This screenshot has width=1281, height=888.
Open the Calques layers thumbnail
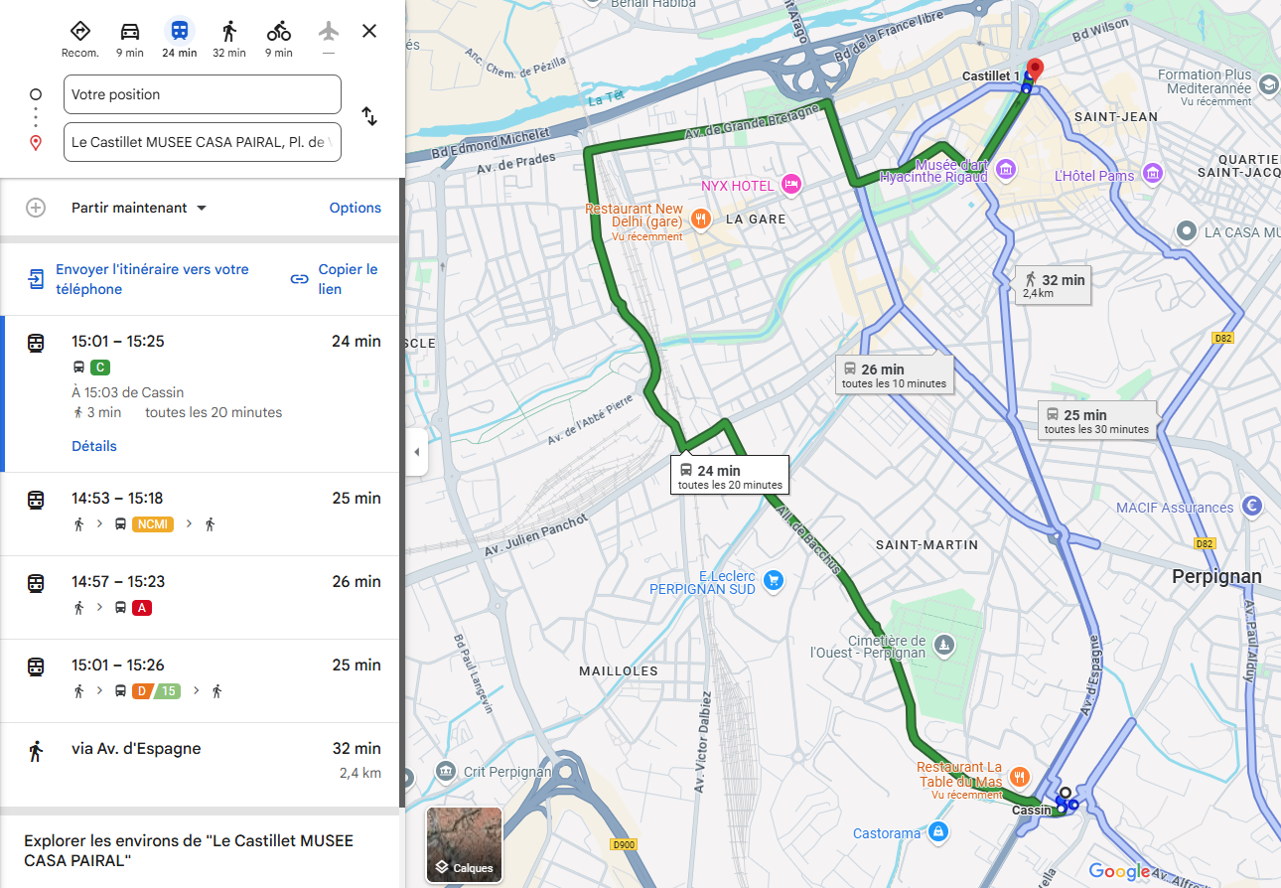coord(464,845)
